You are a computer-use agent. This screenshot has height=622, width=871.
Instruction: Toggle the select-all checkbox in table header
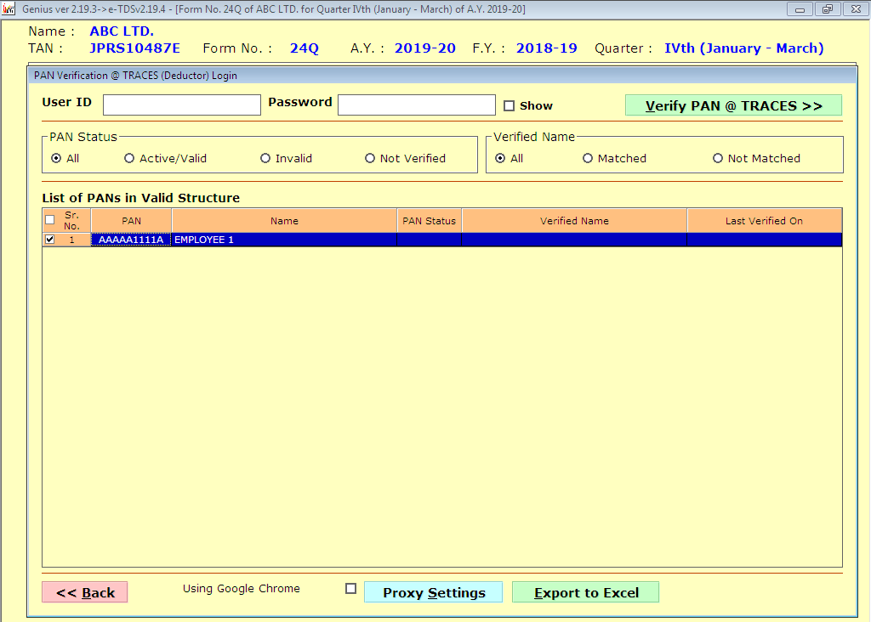tap(49, 220)
